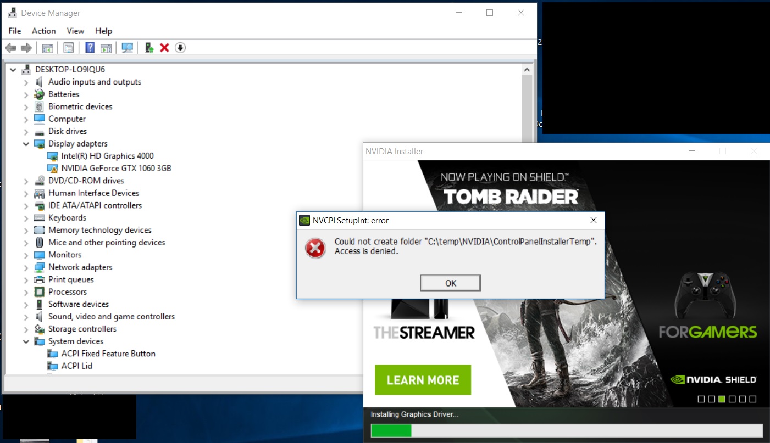Click the DVD/CD-ROM drives disc icon
The width and height of the screenshot is (770, 443).
(x=39, y=181)
